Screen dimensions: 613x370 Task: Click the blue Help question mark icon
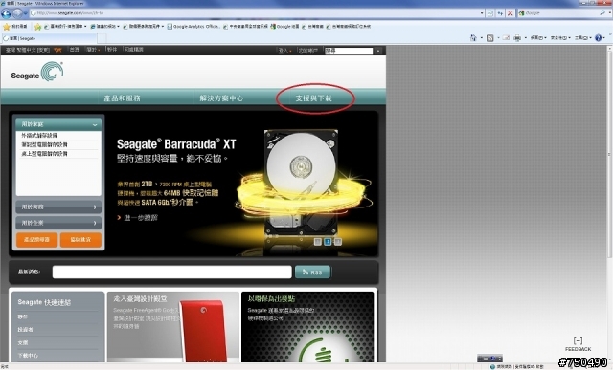(x=598, y=38)
